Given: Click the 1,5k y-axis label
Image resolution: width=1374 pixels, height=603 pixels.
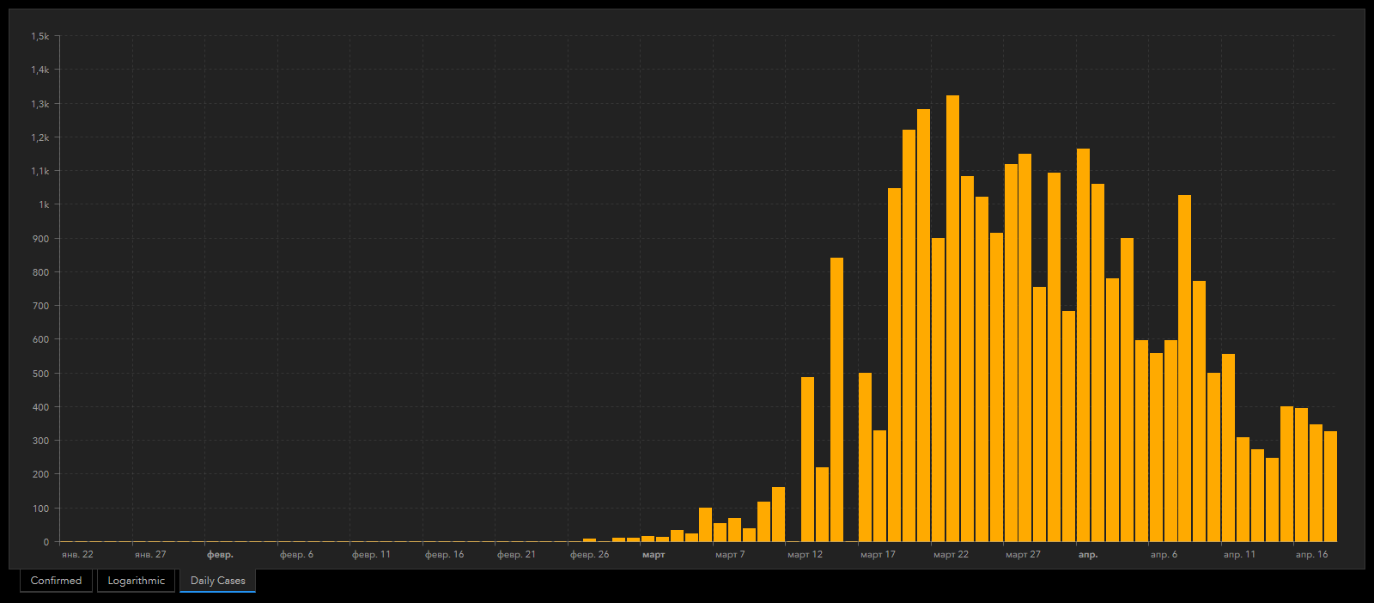Looking at the screenshot, I should coord(40,36).
